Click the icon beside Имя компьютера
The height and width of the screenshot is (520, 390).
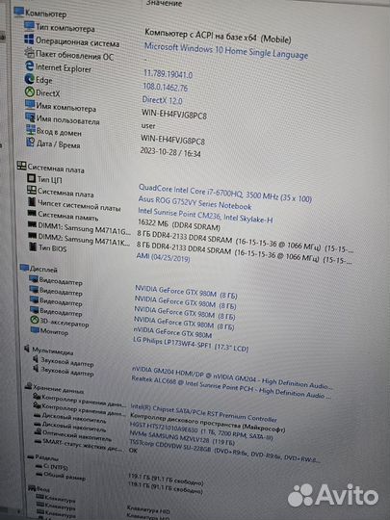pos(30,105)
